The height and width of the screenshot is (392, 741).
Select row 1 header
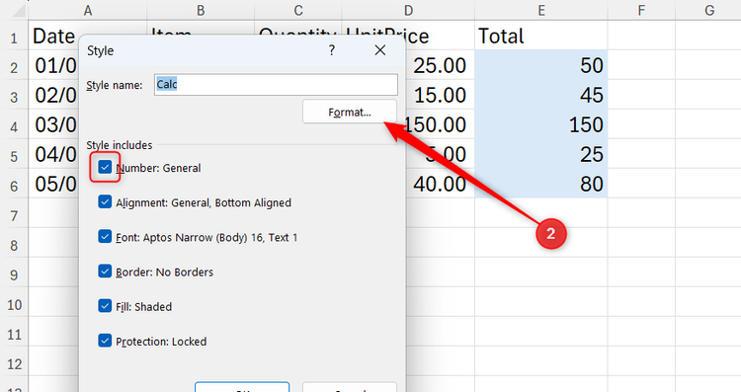[x=14, y=37]
